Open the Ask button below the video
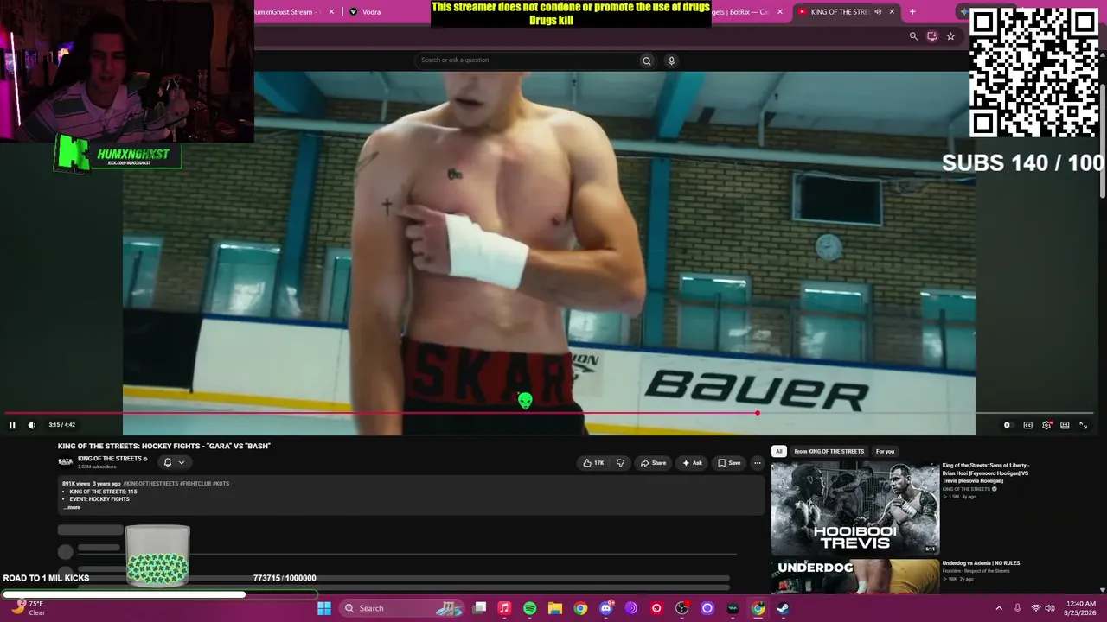 point(692,463)
